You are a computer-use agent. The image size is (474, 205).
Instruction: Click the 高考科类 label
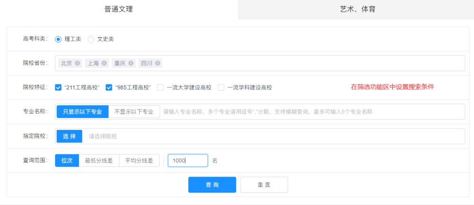[x=36, y=39]
